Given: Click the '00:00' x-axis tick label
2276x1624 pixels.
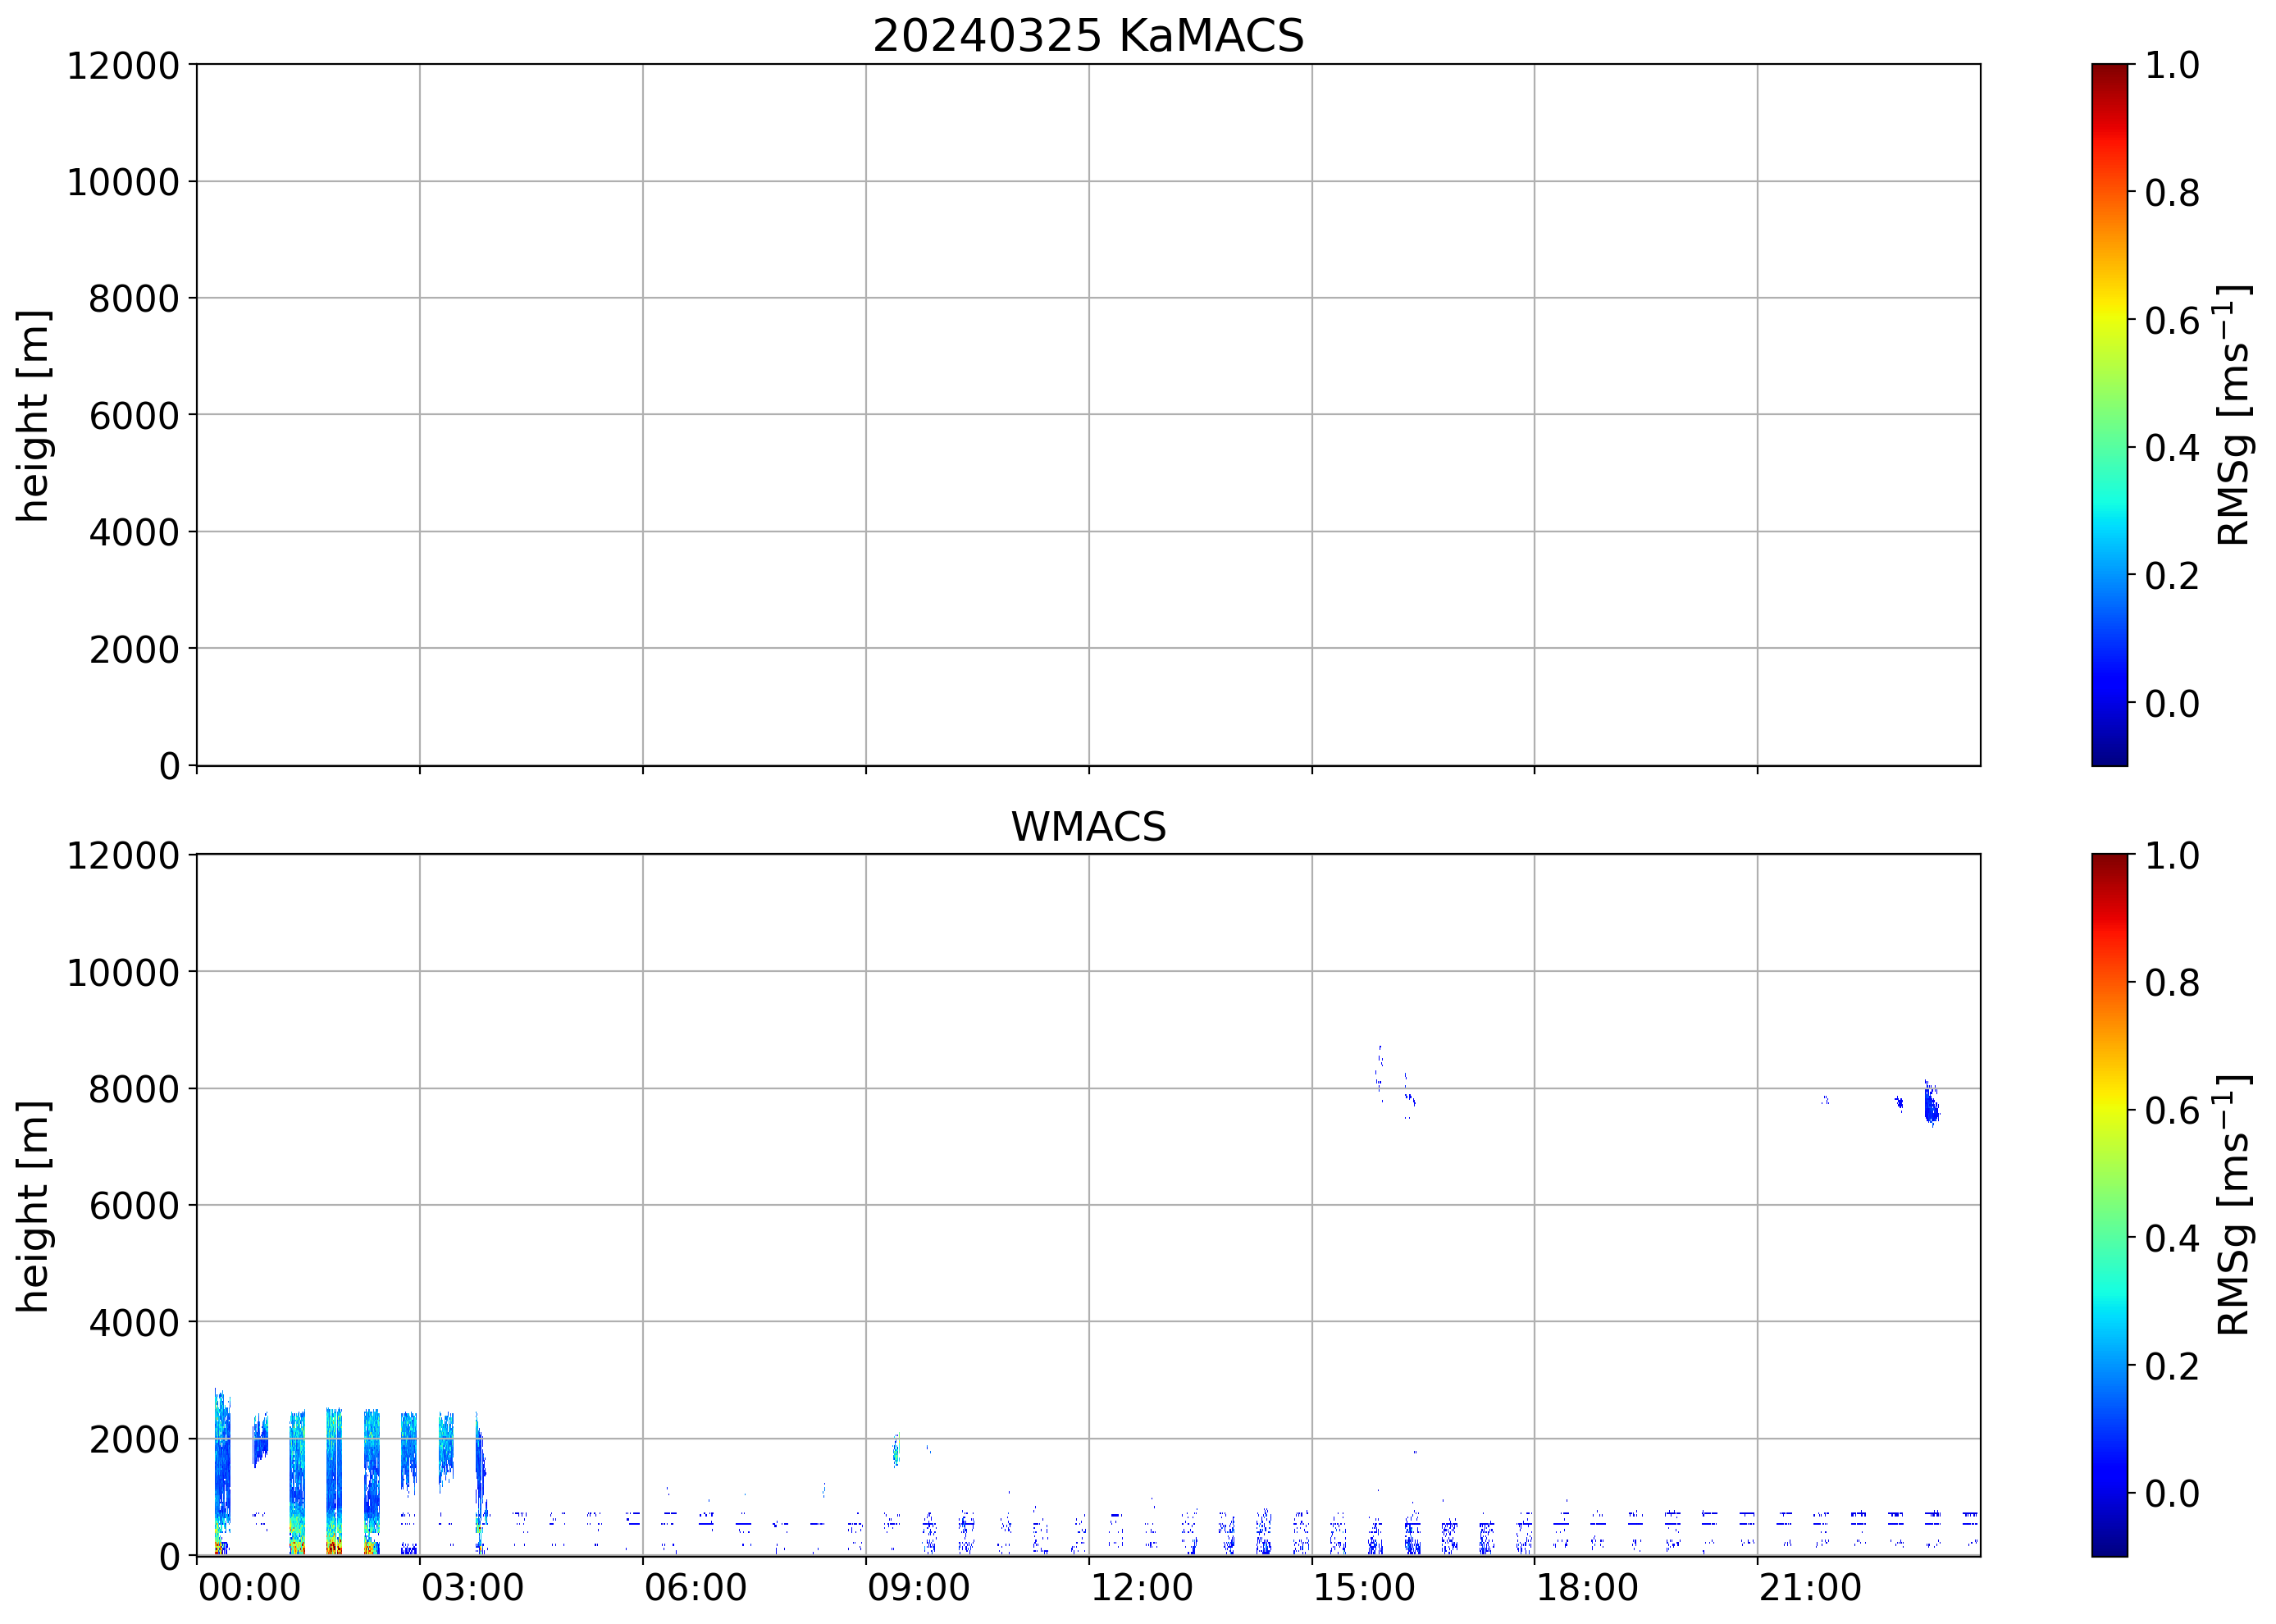Looking at the screenshot, I should point(249,1588).
